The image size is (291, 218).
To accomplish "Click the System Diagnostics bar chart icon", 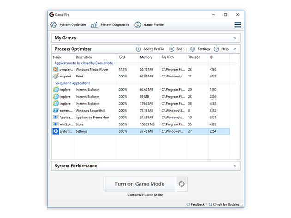I will coord(95,24).
